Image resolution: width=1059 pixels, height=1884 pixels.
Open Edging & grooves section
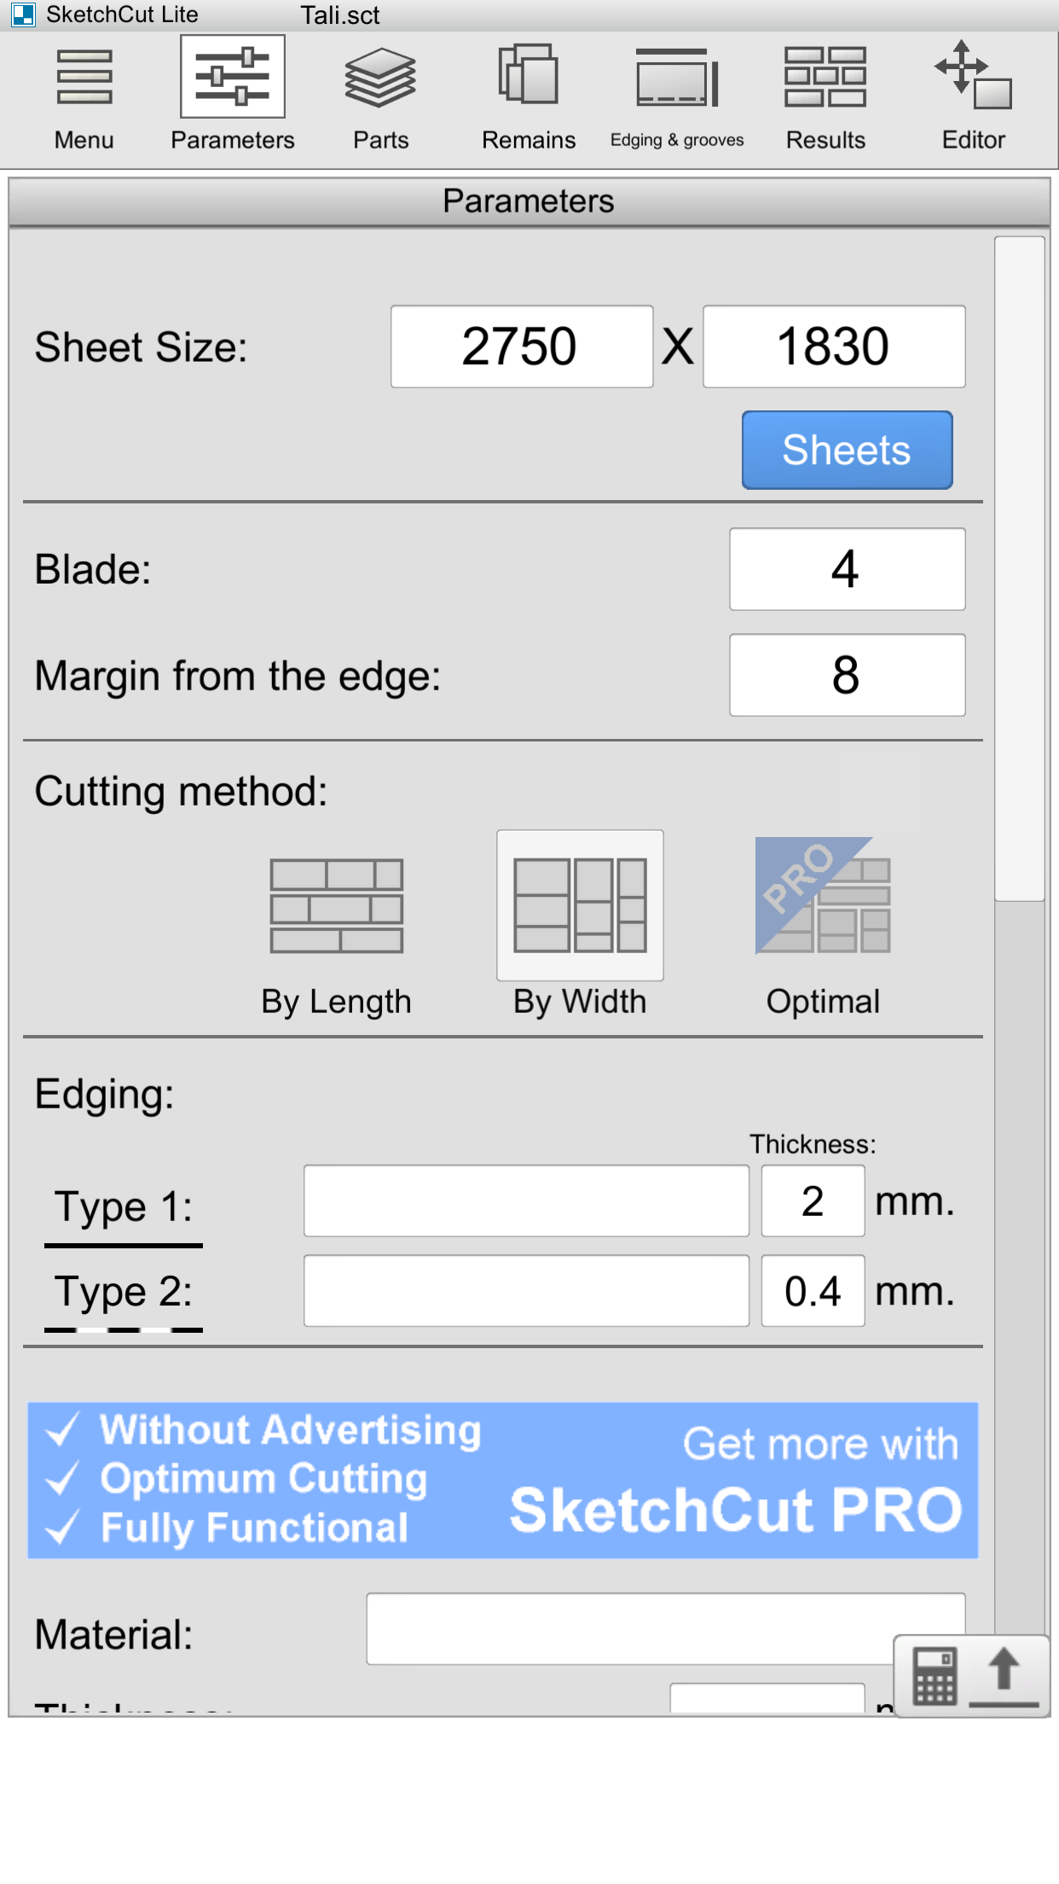[677, 96]
